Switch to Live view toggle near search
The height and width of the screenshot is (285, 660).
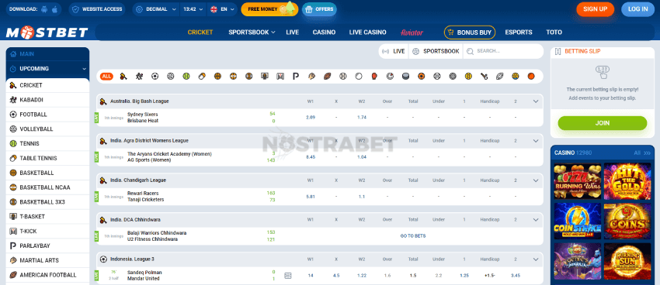[393, 51]
